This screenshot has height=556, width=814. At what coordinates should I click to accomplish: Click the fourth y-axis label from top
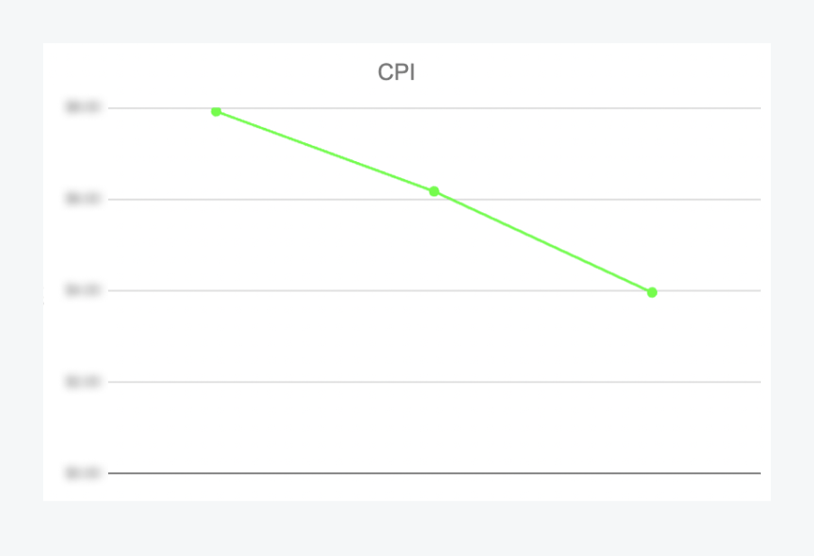[x=82, y=381]
